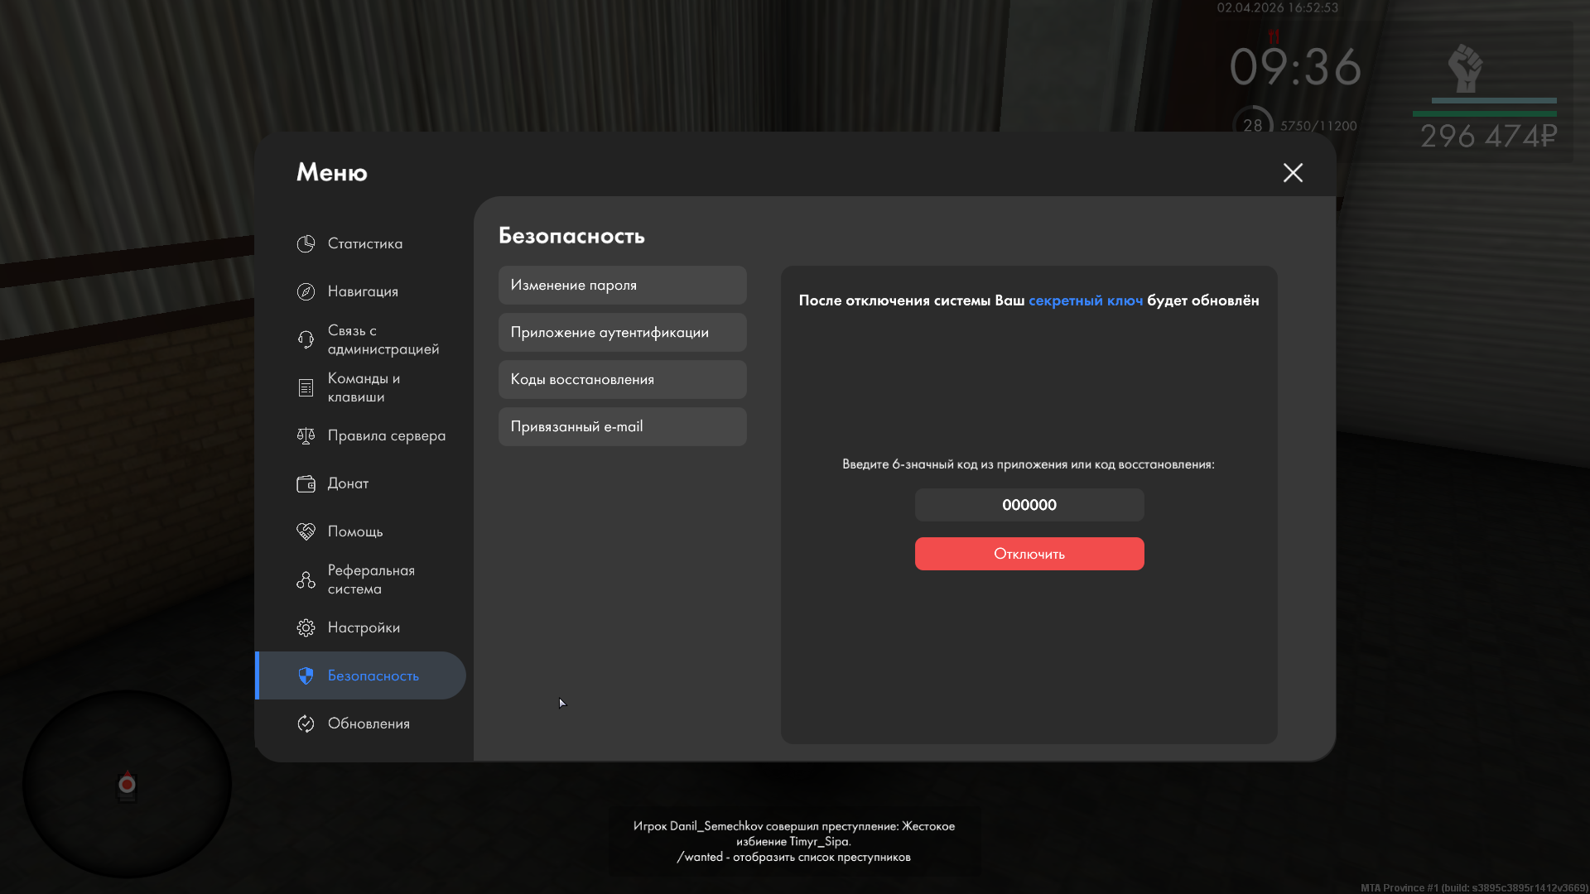Image resolution: width=1590 pixels, height=894 pixels.
Task: Open the Настройки menu section
Action: pos(364,627)
